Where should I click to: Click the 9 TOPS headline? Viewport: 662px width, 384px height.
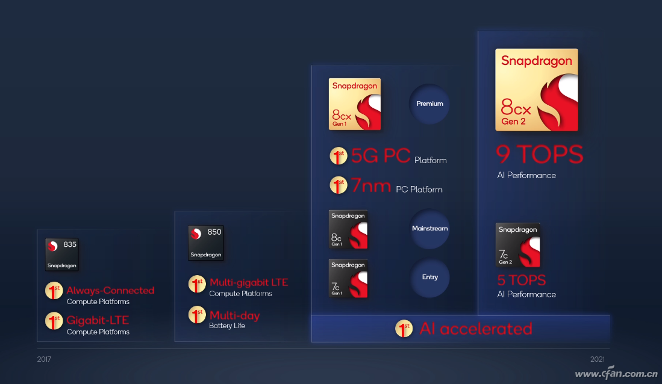tap(540, 155)
